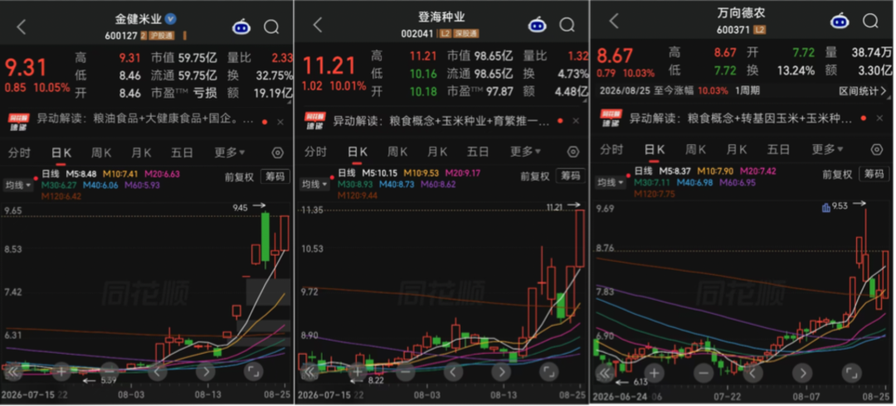
Task: Zoom out with minus on 金健米业 chart
Action: 109,372
